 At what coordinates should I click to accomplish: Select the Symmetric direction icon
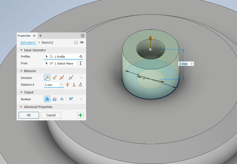click(x=62, y=78)
